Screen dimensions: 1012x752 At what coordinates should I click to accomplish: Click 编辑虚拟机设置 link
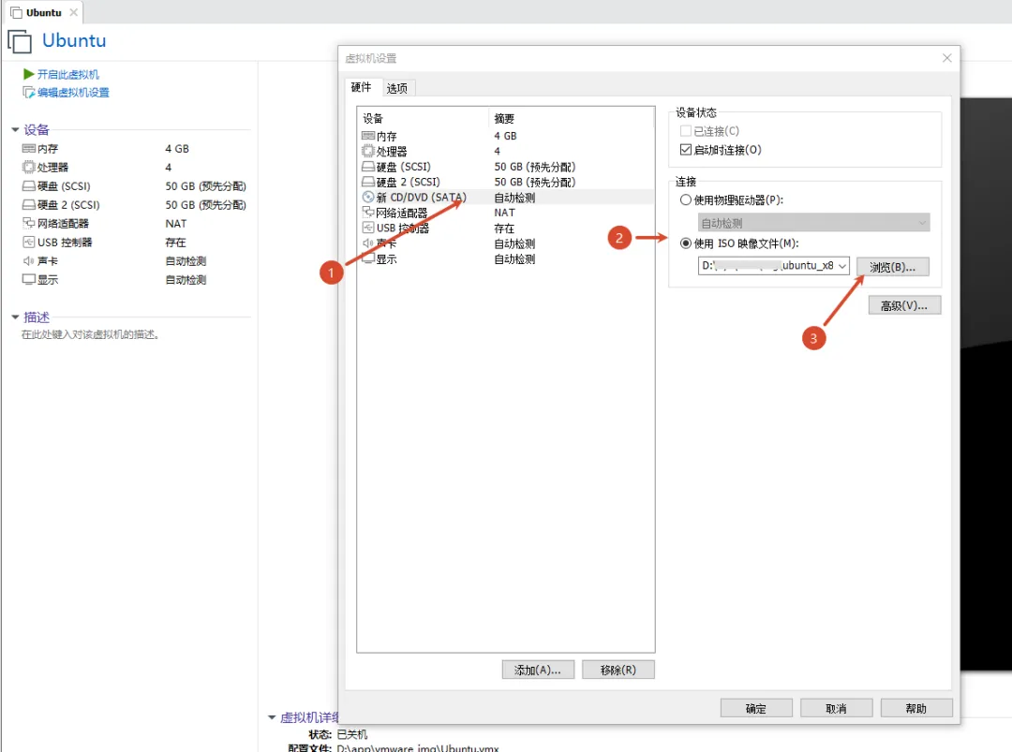pos(73,92)
